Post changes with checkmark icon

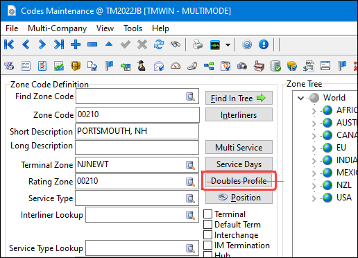pos(126,44)
